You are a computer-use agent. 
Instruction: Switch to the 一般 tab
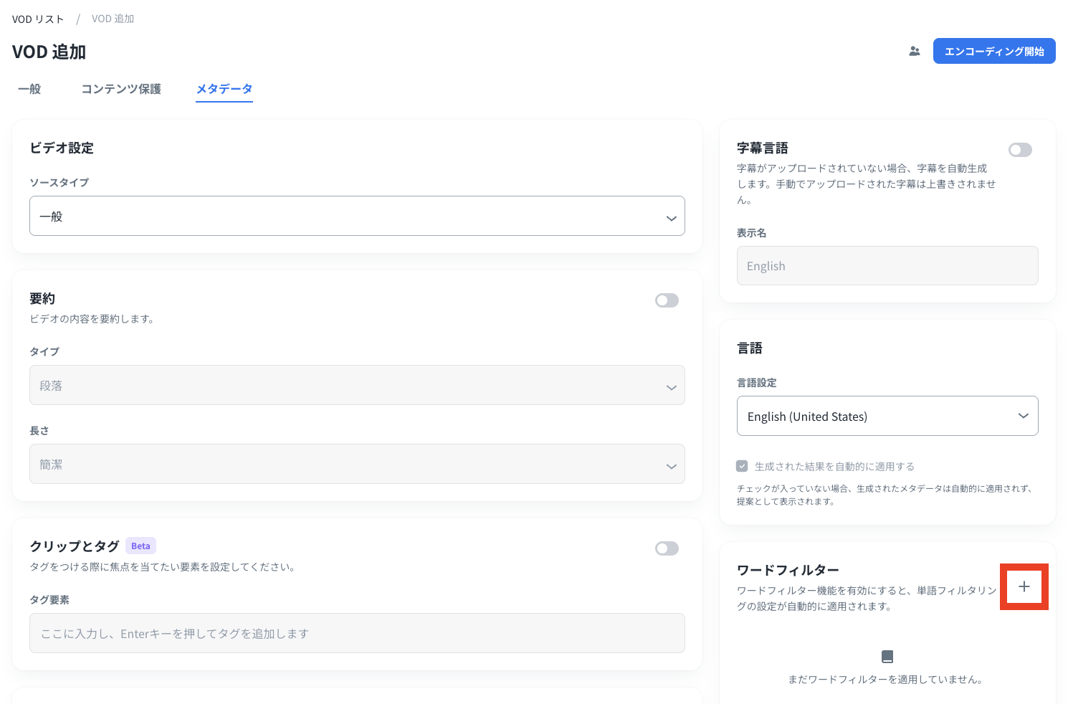(x=29, y=89)
